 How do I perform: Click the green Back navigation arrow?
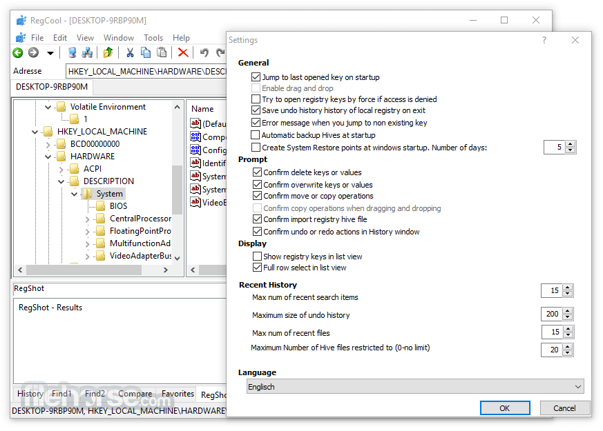pos(18,52)
